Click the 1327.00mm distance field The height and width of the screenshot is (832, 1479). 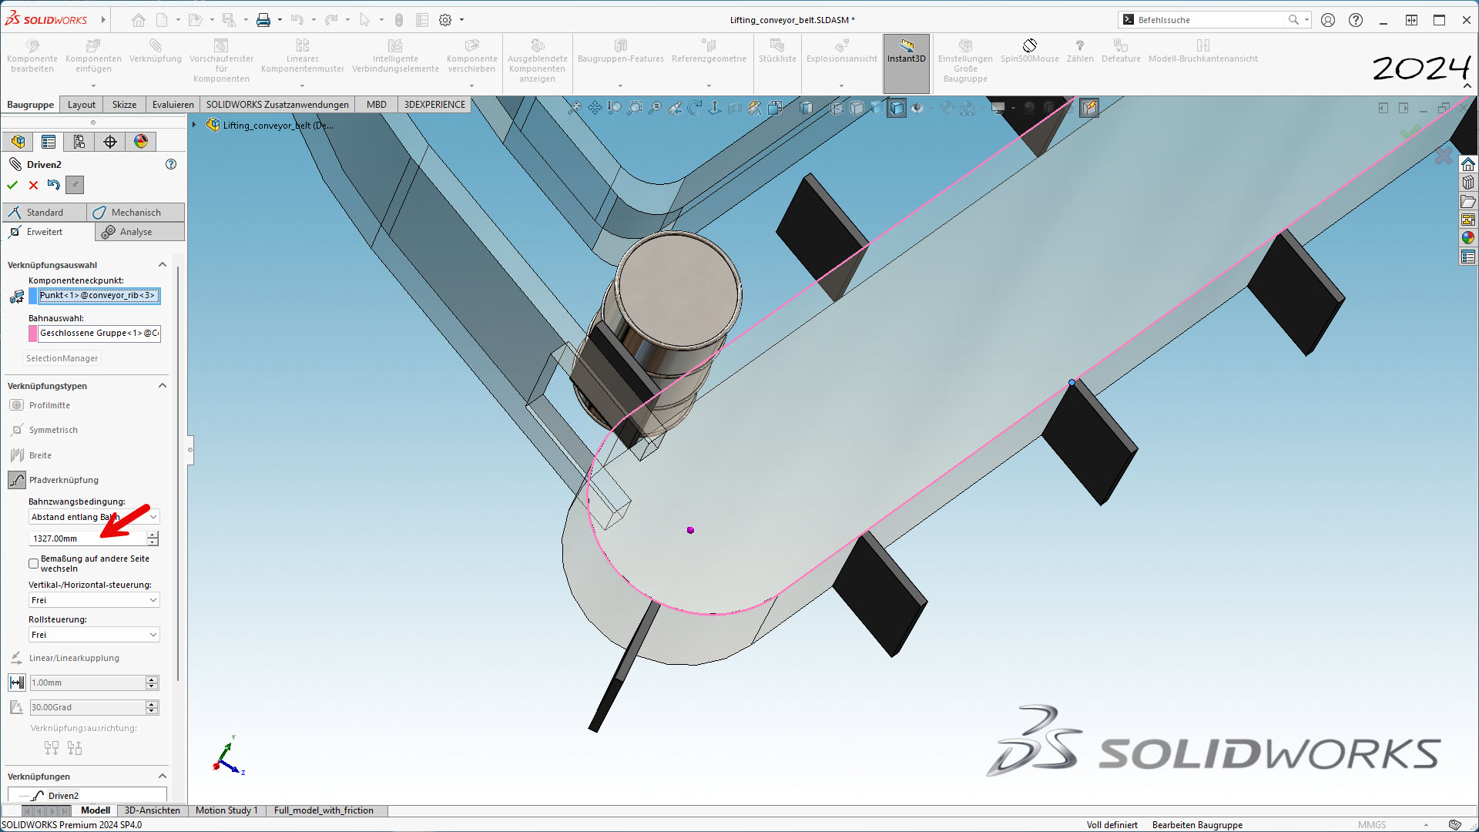click(x=87, y=538)
